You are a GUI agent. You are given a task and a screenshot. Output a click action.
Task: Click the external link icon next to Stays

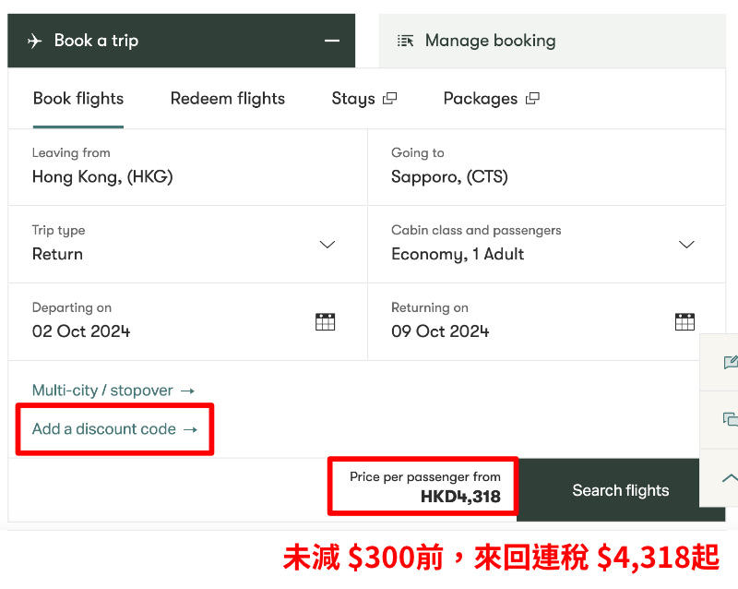pyautogui.click(x=389, y=99)
